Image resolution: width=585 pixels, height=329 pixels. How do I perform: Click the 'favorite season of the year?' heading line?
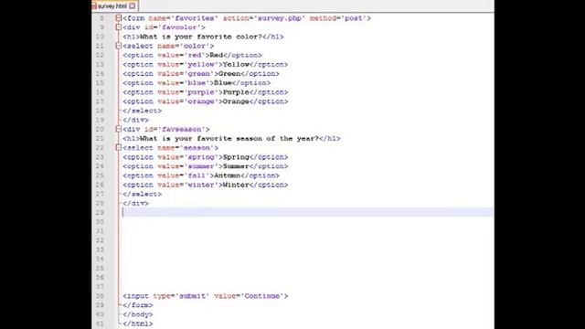(x=231, y=138)
